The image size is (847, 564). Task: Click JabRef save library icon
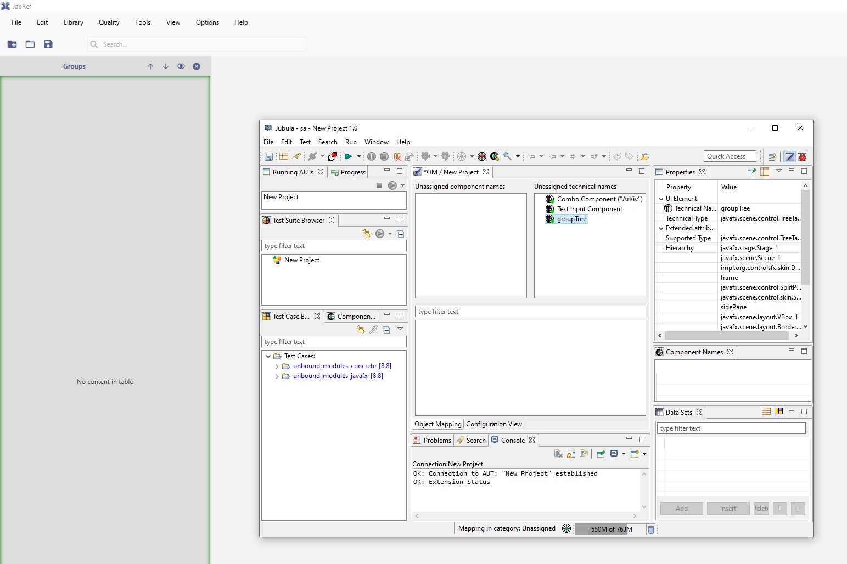tap(48, 44)
